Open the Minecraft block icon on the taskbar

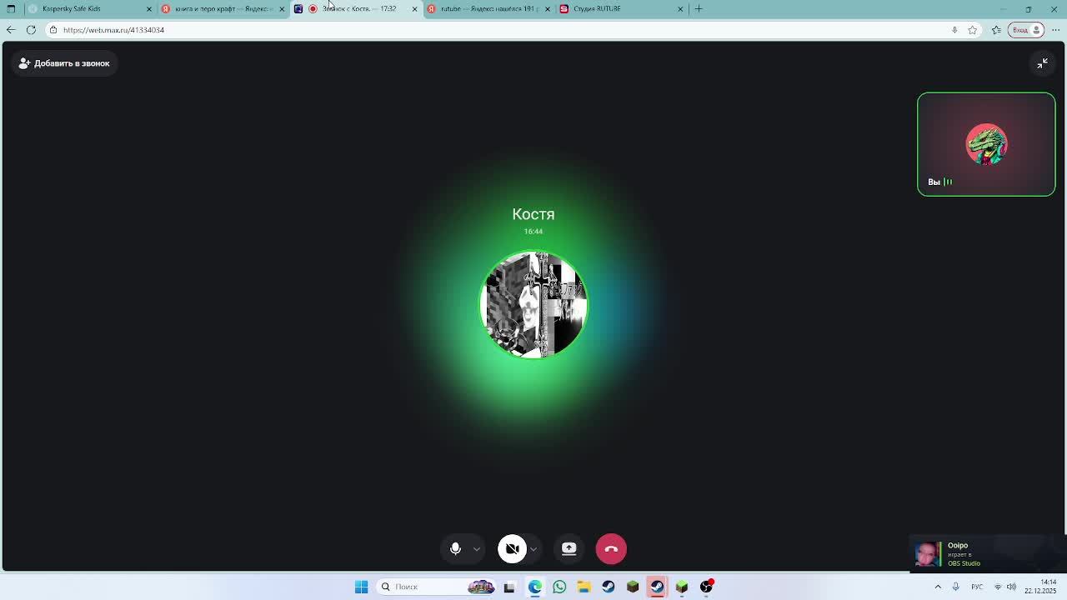(633, 587)
